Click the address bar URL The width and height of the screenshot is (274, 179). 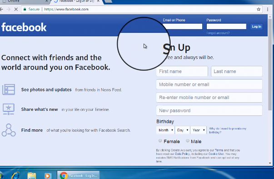tap(66, 9)
